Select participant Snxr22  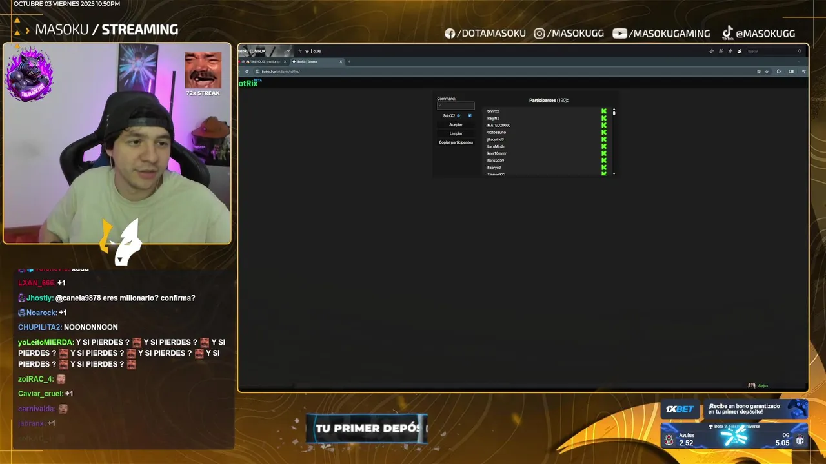(x=493, y=111)
